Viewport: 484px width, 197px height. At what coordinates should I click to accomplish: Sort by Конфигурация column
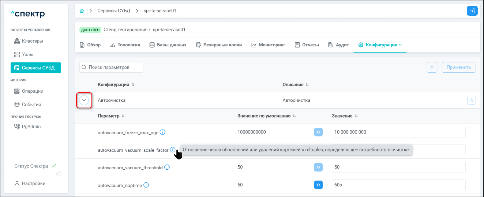[133, 85]
